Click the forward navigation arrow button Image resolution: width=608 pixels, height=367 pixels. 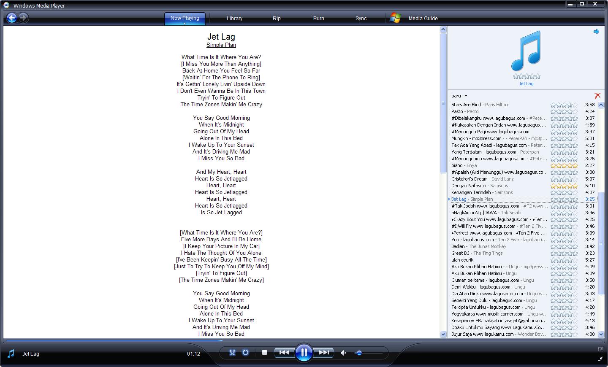[x=24, y=18]
